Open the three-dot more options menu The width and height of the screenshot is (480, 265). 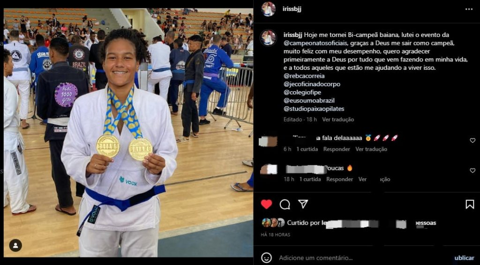tap(469, 9)
